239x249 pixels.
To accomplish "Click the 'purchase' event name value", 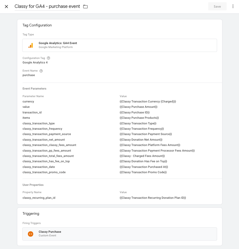I will click(29, 75).
